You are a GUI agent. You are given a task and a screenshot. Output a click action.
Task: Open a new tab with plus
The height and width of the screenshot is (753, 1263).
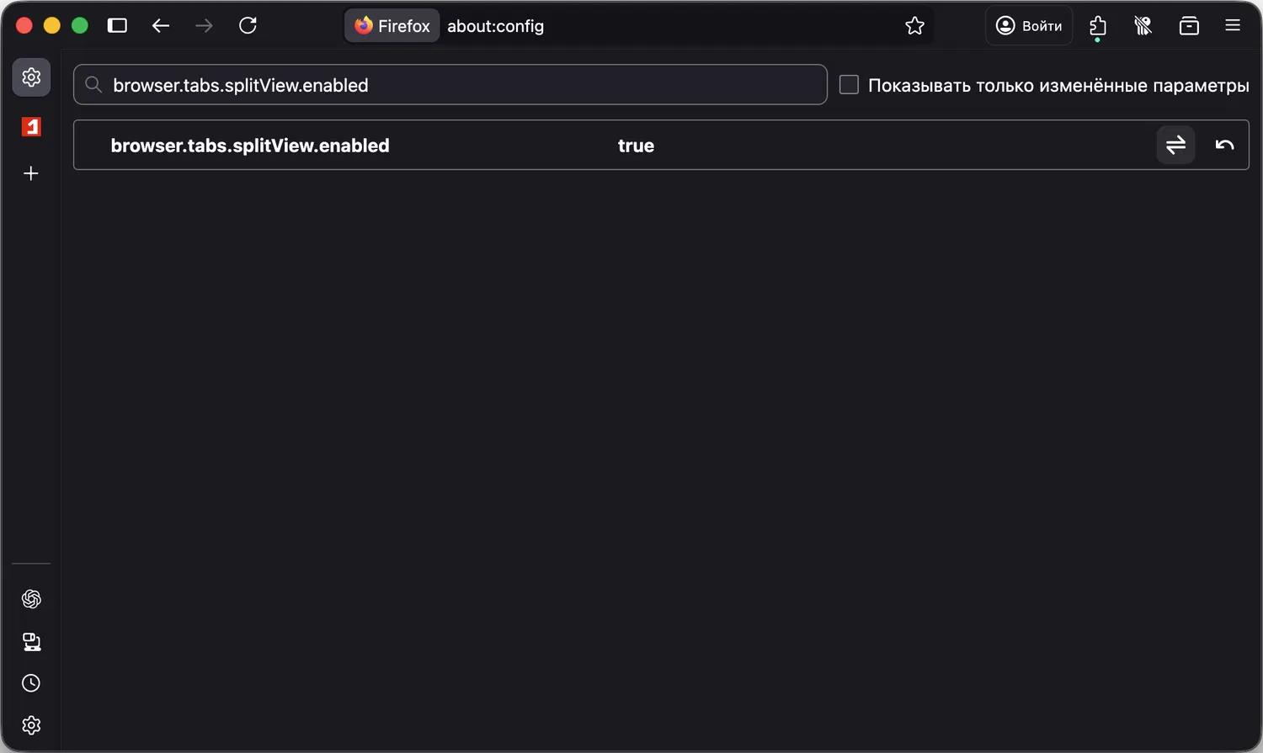(31, 173)
